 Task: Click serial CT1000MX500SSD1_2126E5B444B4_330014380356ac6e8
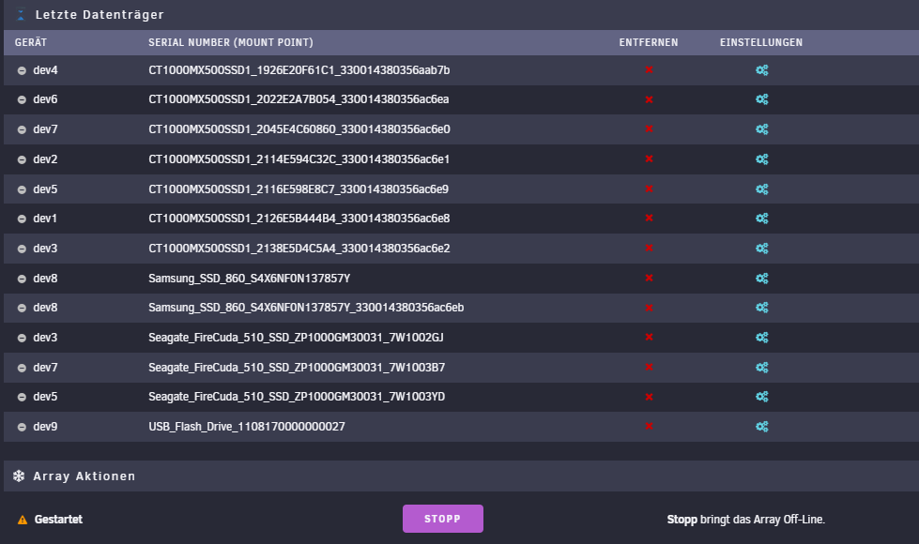point(299,219)
